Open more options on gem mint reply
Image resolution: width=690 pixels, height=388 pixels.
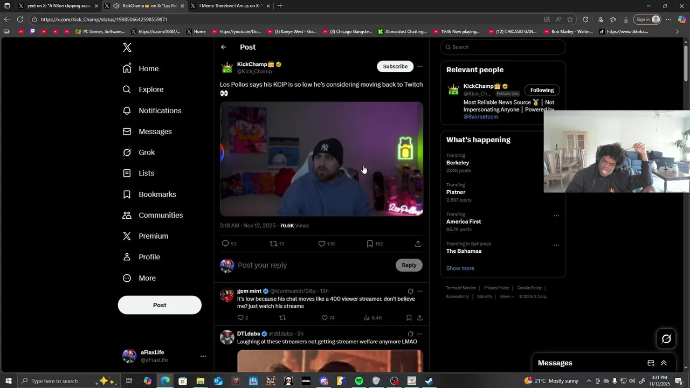tap(420, 291)
